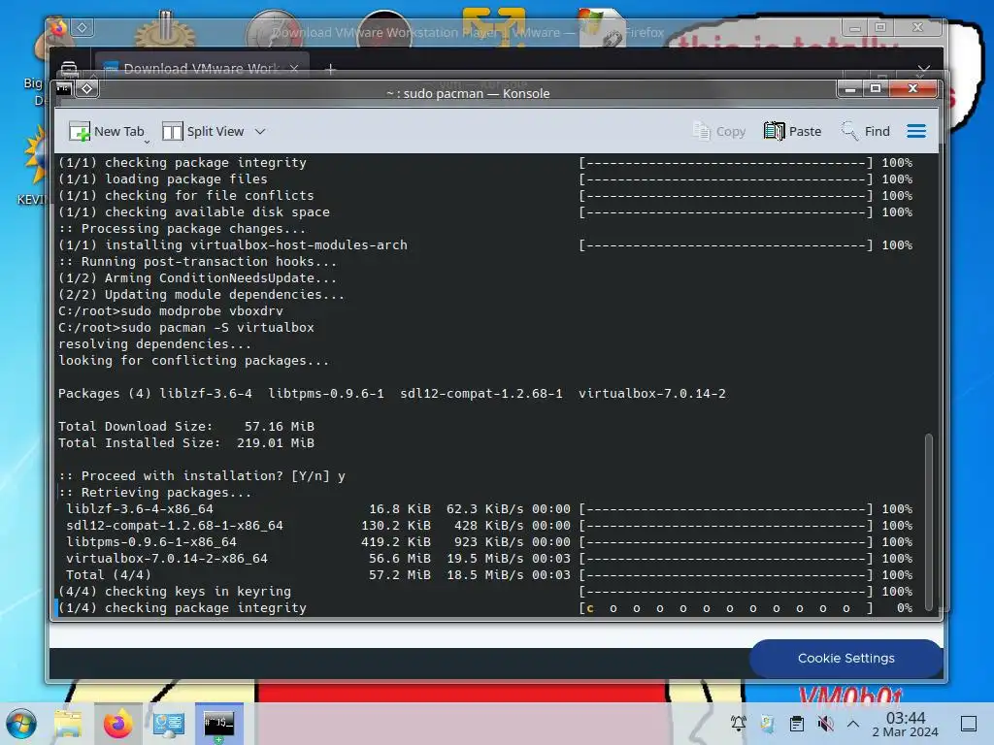
Task: Expand hidden system tray icons arrow
Action: (853, 724)
